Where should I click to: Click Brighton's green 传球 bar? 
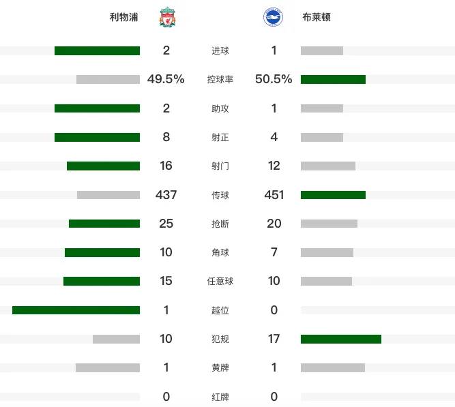tap(333, 195)
